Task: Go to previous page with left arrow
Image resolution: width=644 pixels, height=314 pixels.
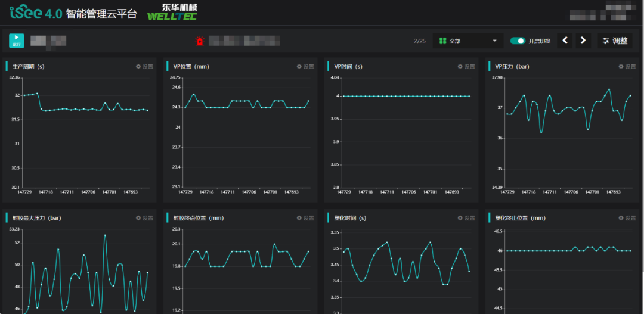Action: (x=566, y=41)
